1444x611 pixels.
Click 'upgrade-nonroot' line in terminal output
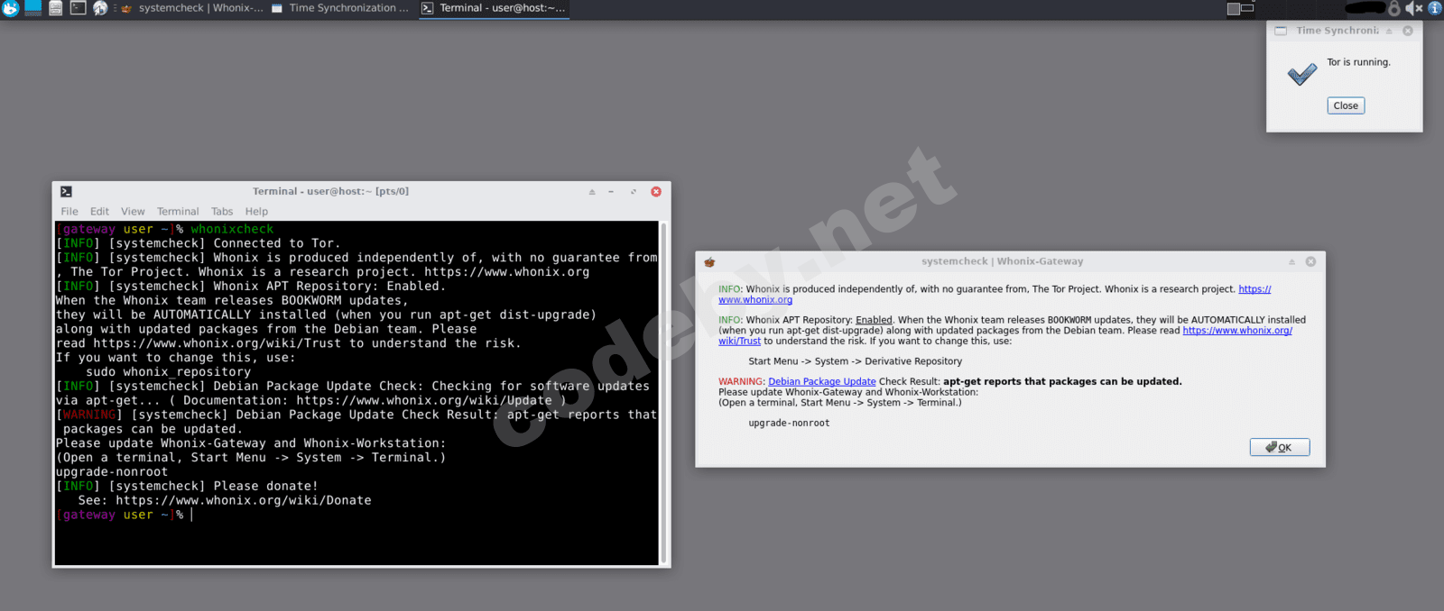(112, 472)
